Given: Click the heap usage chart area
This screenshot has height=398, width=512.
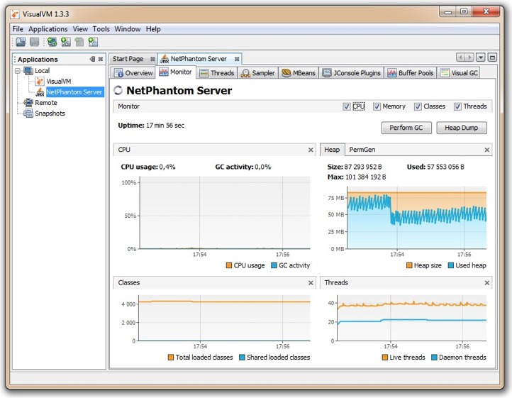Looking at the screenshot, I should coord(417,218).
